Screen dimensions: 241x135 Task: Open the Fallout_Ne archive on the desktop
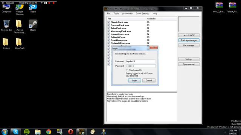(x=232, y=7)
